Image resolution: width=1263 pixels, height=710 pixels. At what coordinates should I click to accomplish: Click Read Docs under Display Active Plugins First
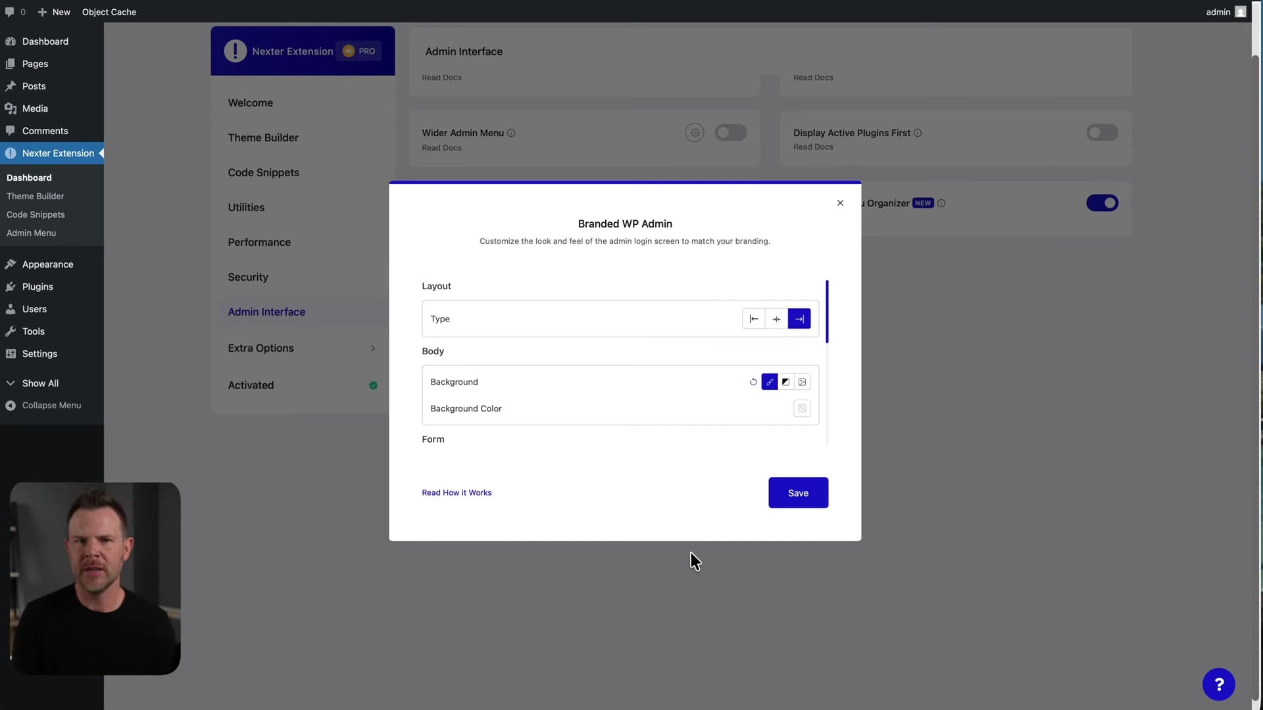click(x=813, y=147)
